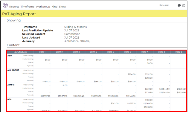Click the $3,068.30 invoice earnings cell

pyautogui.click(x=148, y=103)
